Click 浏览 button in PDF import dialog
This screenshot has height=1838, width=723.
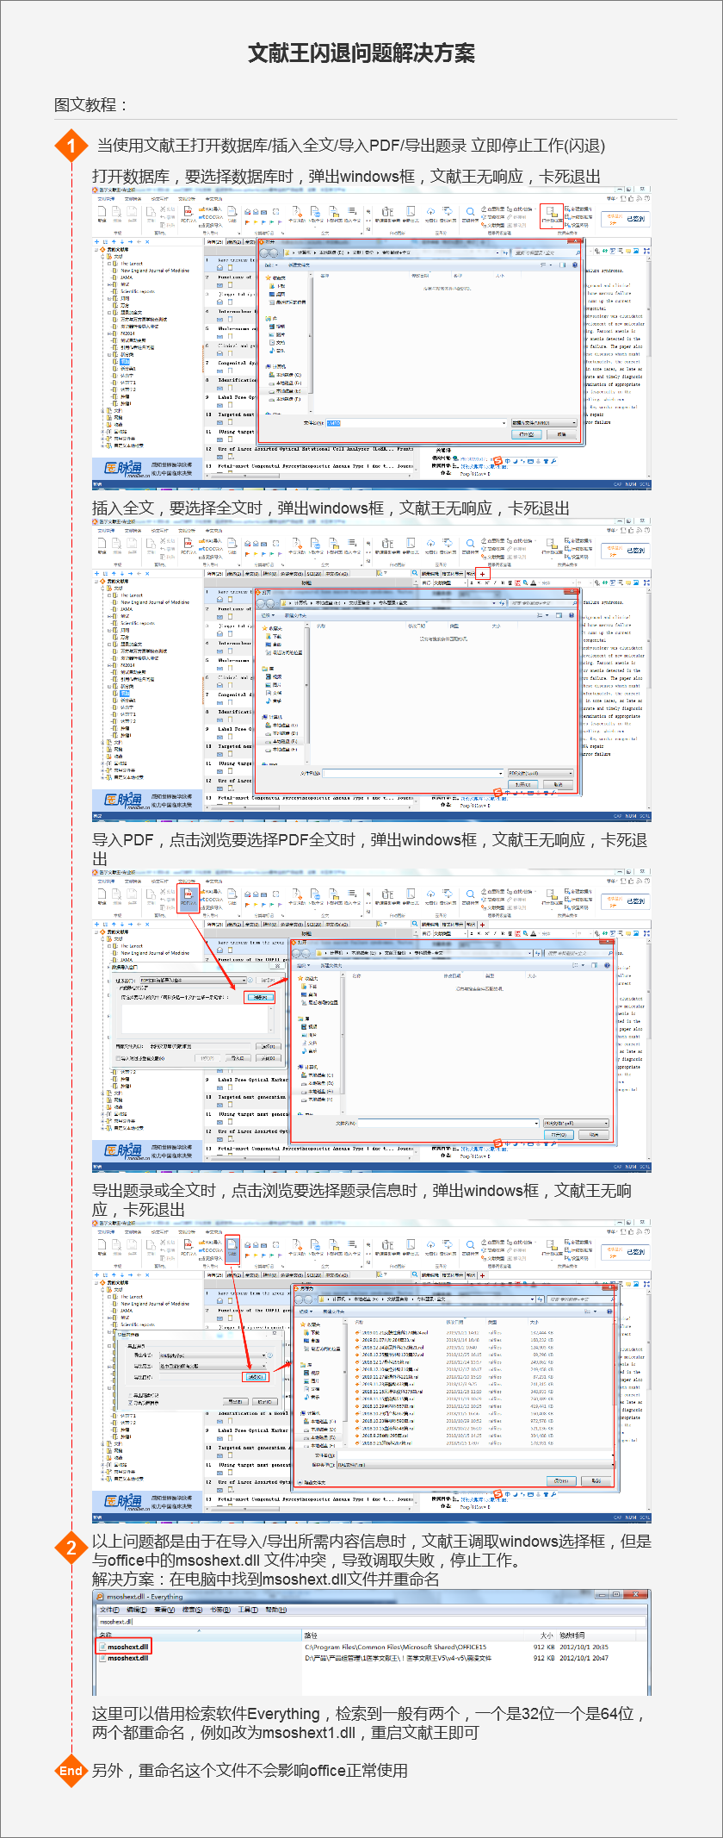coord(259,997)
